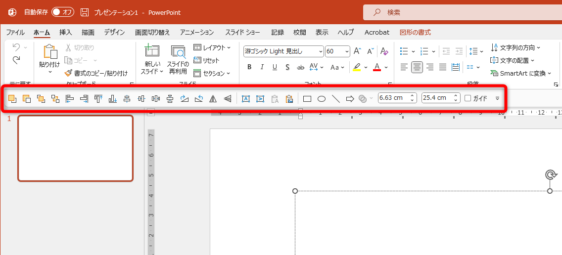This screenshot has width=562, height=255.
Task: Open the Customize Quick Access Toolbar arrow
Action: click(x=497, y=98)
